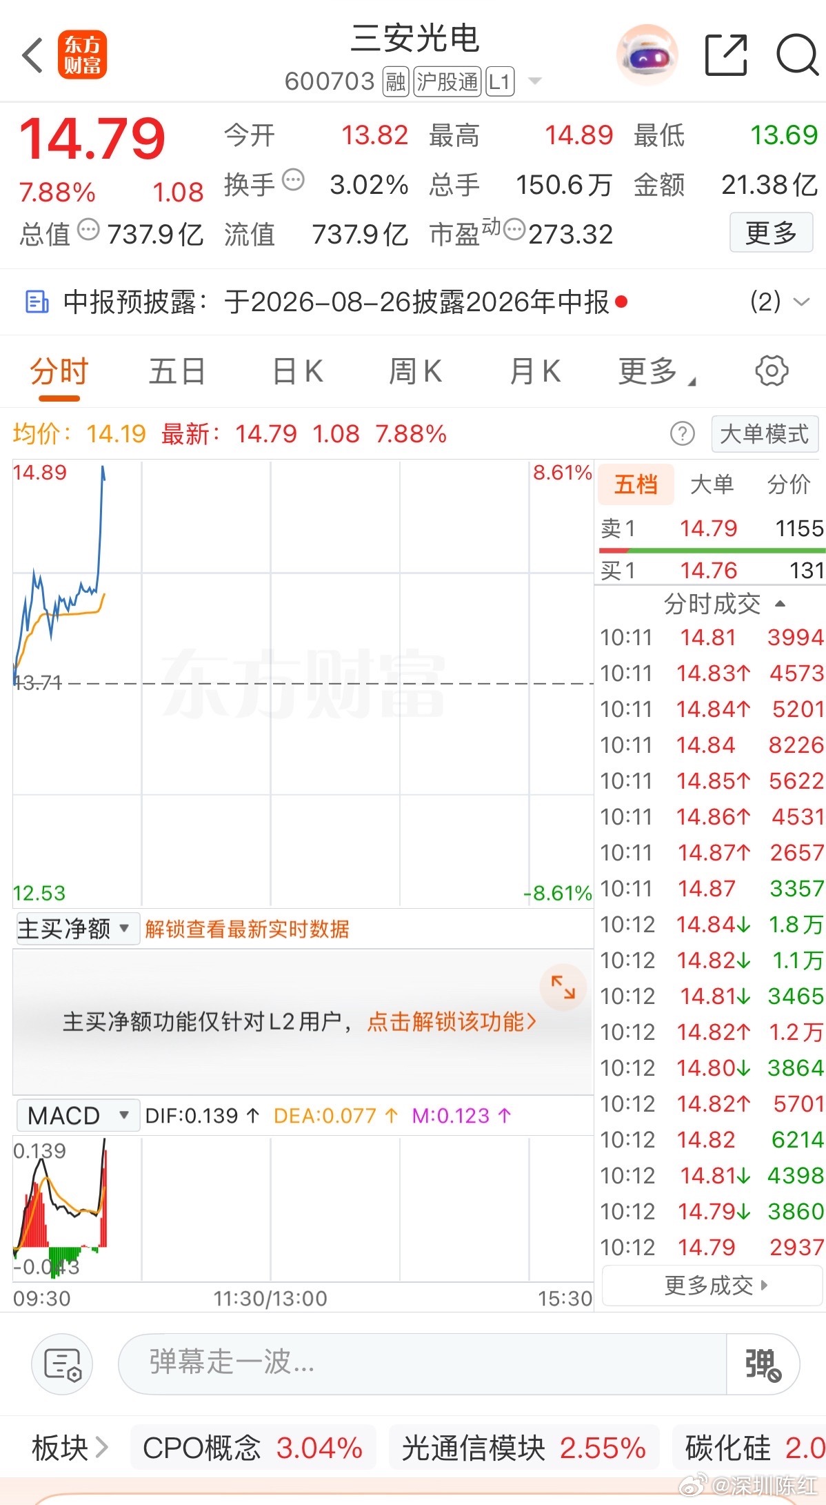Collapse 分时成交 section triangle
826x1505 pixels.
click(780, 604)
